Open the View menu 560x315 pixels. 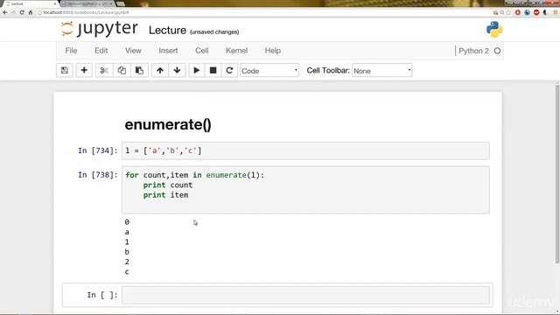coord(133,51)
